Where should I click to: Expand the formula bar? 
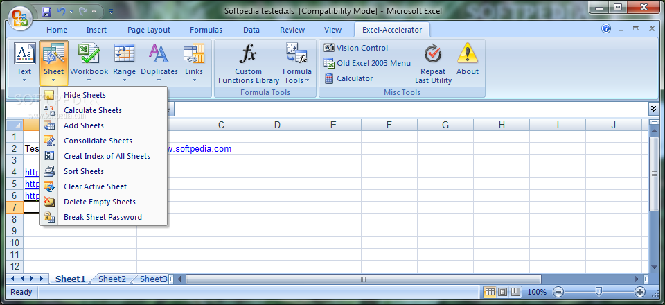[653, 110]
